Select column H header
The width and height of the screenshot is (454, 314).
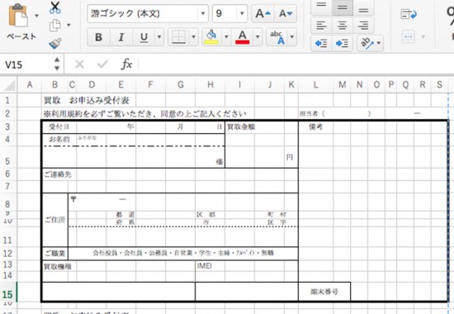click(210, 84)
